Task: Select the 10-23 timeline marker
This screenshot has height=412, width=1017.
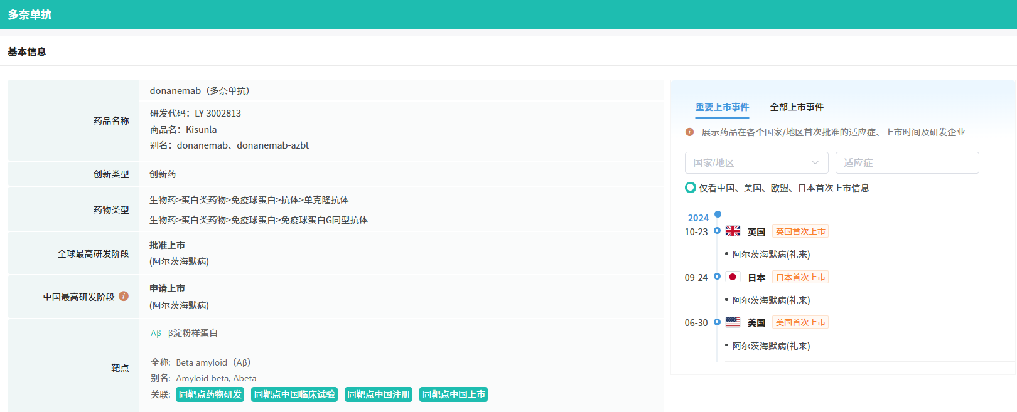Action: (717, 231)
